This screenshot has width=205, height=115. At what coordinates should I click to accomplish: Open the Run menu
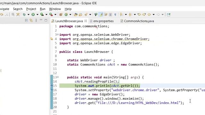click(x=43, y=9)
